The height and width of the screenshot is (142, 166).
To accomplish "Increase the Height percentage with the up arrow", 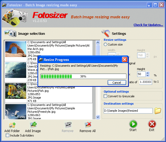I will (148, 73).
